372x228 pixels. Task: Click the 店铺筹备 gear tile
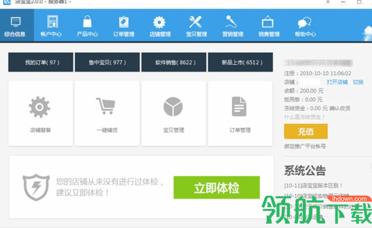(x=41, y=113)
